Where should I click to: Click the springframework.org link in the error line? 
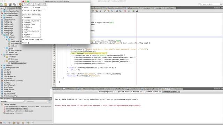point(122,106)
